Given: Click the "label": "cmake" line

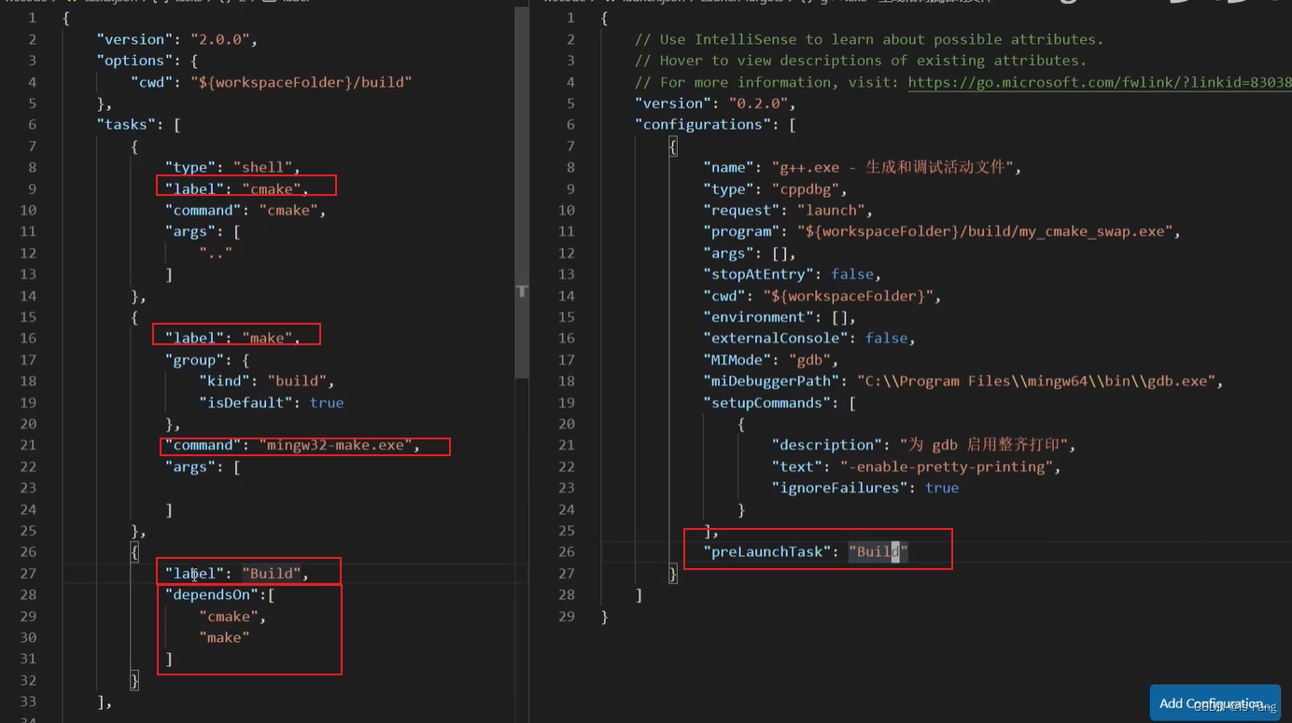Looking at the screenshot, I should click(x=237, y=189).
